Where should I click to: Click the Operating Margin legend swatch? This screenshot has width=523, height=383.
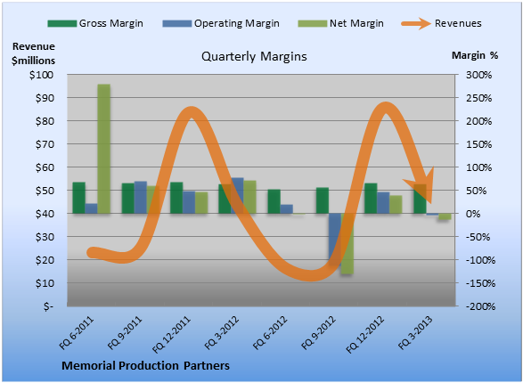coord(177,23)
